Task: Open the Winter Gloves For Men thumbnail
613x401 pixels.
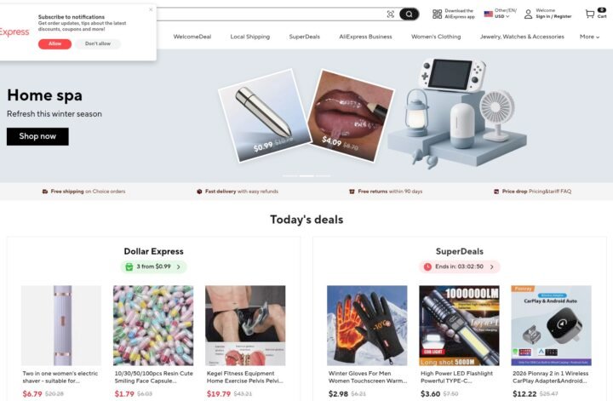Action: [x=367, y=325]
